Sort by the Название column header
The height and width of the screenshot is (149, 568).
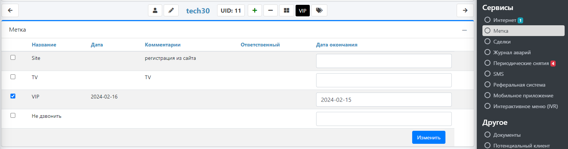44,45
